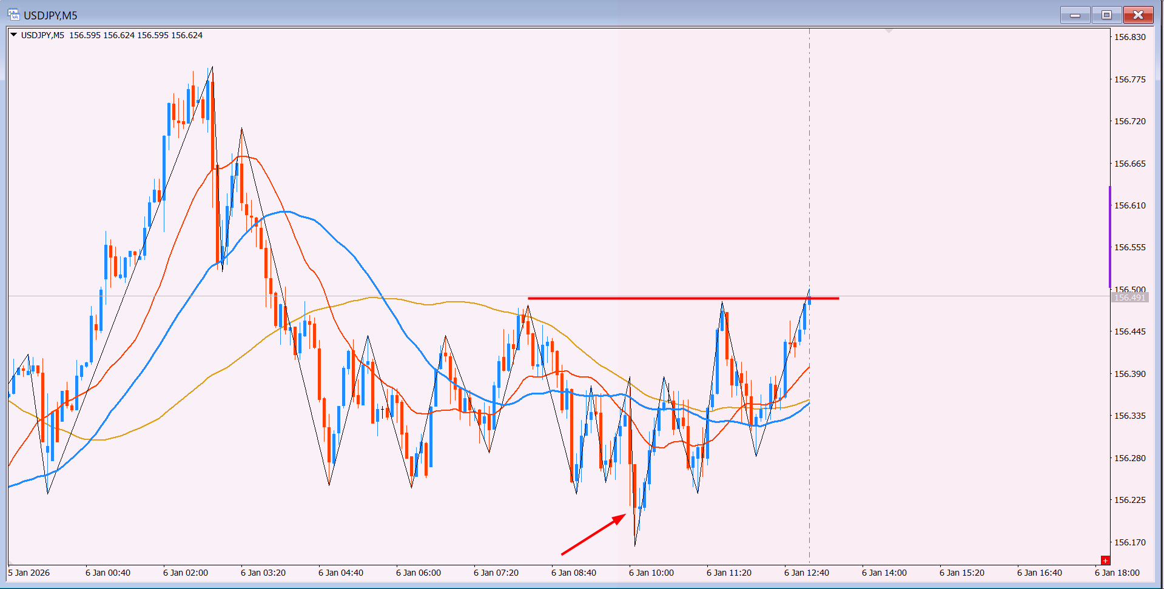
Task: Click the 156.830 price scale label
Action: (x=1129, y=37)
